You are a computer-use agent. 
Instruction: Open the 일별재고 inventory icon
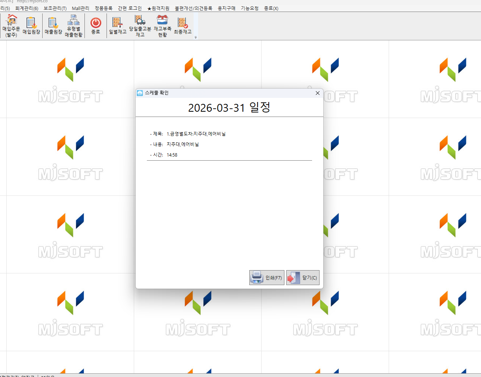point(117,25)
